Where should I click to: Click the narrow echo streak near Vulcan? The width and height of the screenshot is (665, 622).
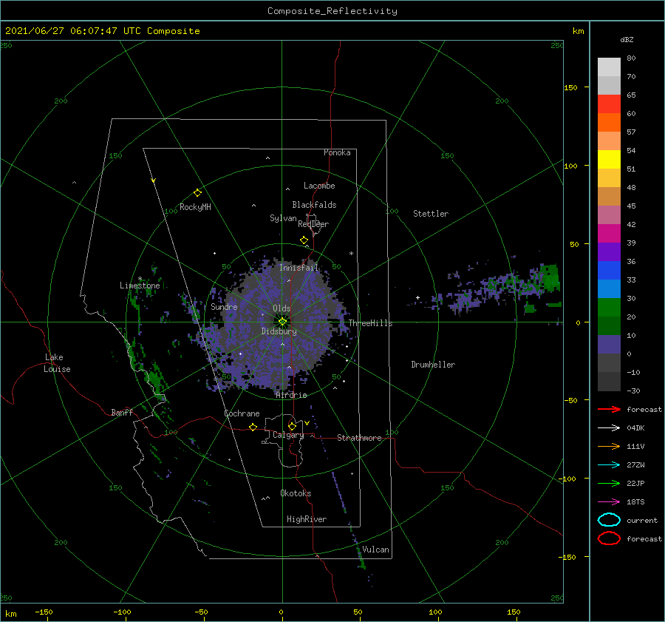[x=349, y=519]
